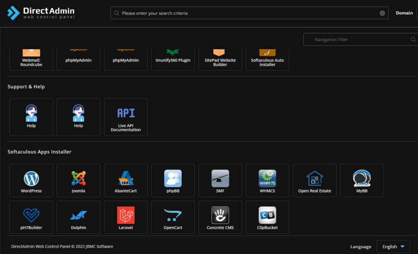Open the English language dropdown
418x254 pixels.
(x=393, y=247)
